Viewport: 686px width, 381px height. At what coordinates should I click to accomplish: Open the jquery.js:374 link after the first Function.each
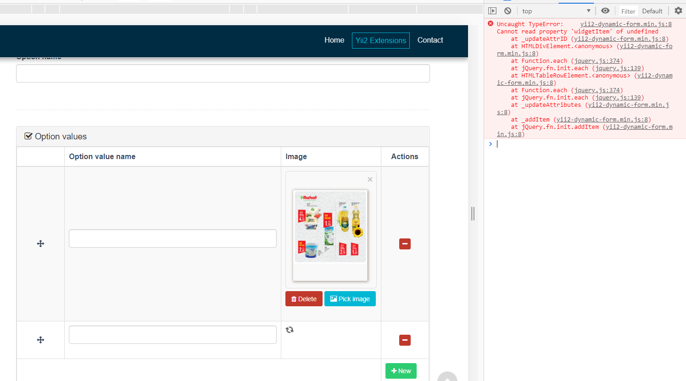tap(597, 61)
